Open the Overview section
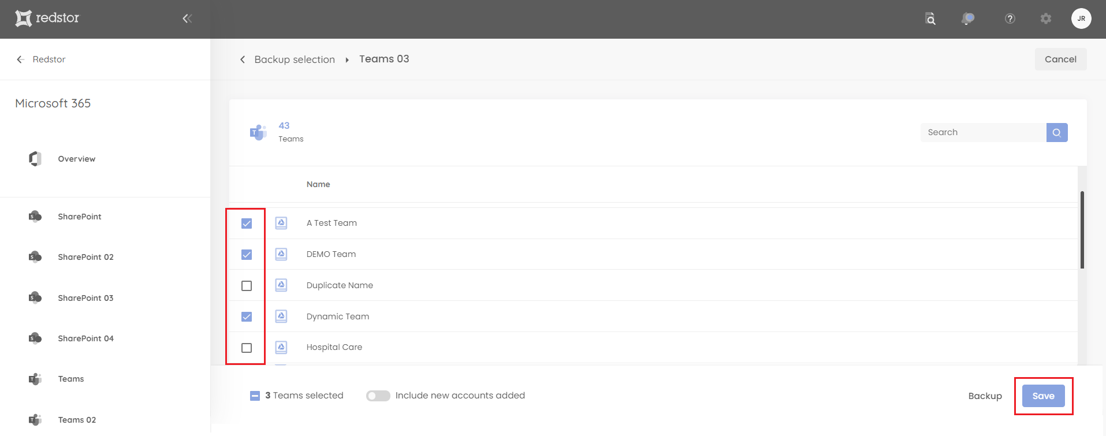 pos(77,159)
